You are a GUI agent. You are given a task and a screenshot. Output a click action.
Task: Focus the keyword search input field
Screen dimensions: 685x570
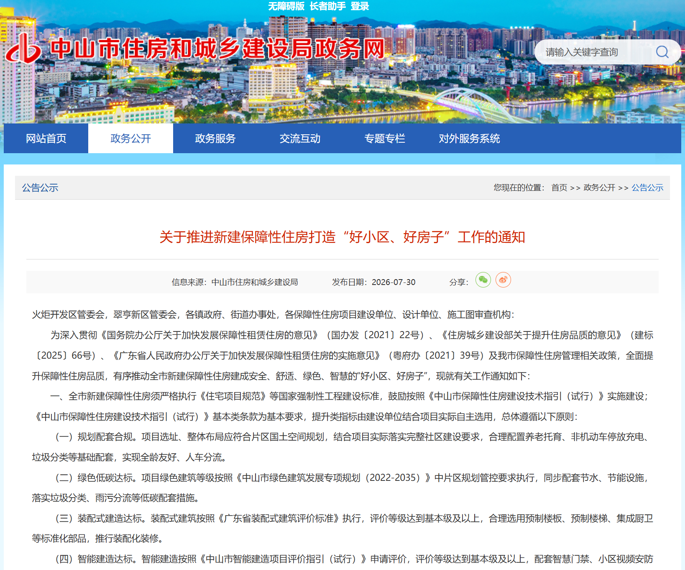click(594, 52)
